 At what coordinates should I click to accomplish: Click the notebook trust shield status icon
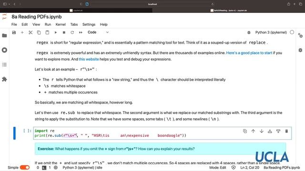click(234, 168)
